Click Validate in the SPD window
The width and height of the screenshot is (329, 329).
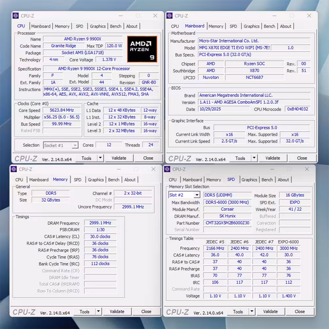pyautogui.click(x=271, y=312)
